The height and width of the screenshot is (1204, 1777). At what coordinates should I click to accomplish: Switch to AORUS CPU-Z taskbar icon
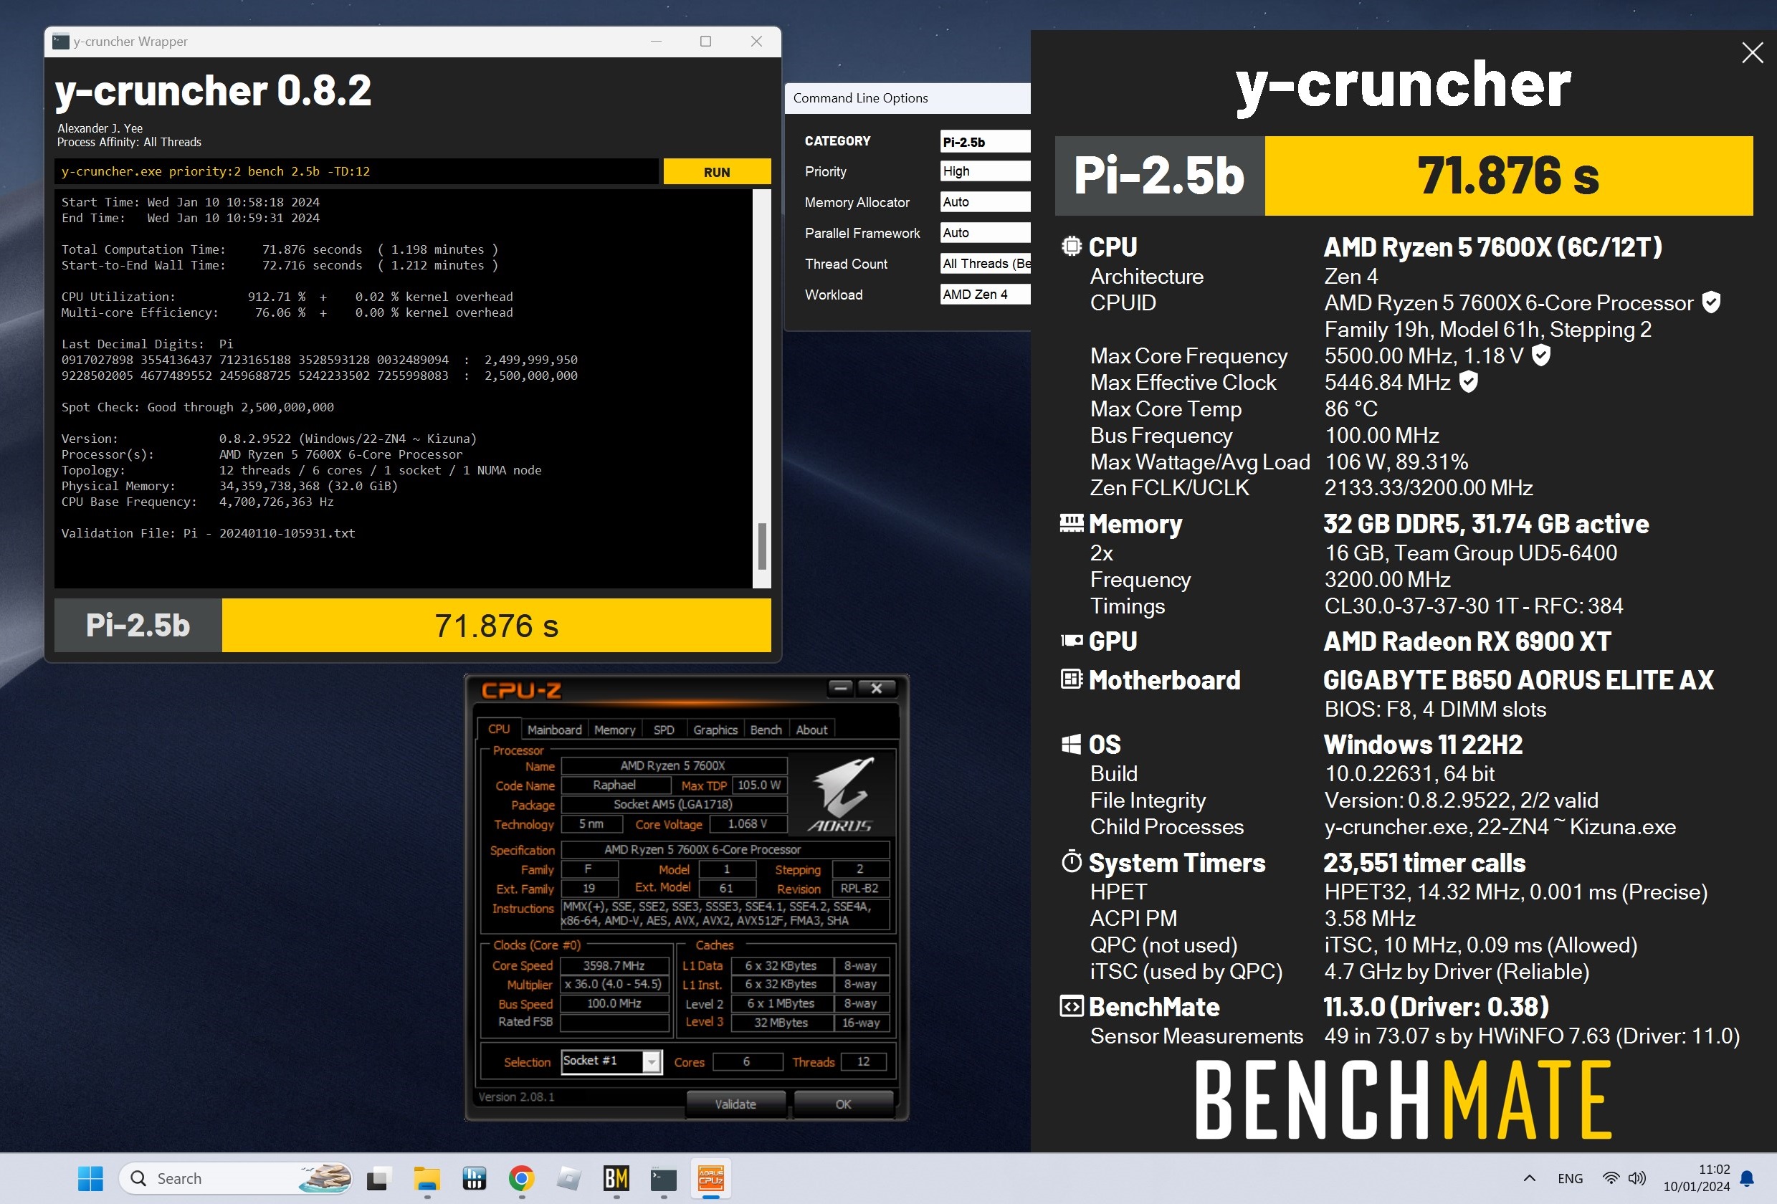coord(710,1178)
